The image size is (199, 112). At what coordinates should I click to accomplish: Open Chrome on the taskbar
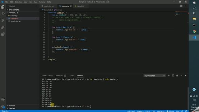point(194,31)
